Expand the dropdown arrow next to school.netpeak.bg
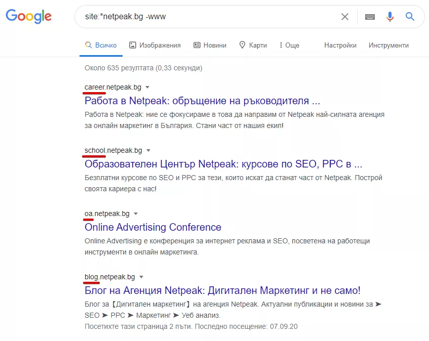The image size is (429, 341). click(x=148, y=151)
